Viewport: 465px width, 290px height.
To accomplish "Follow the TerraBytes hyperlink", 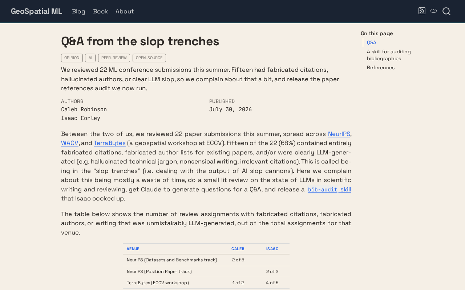I will pos(110,143).
